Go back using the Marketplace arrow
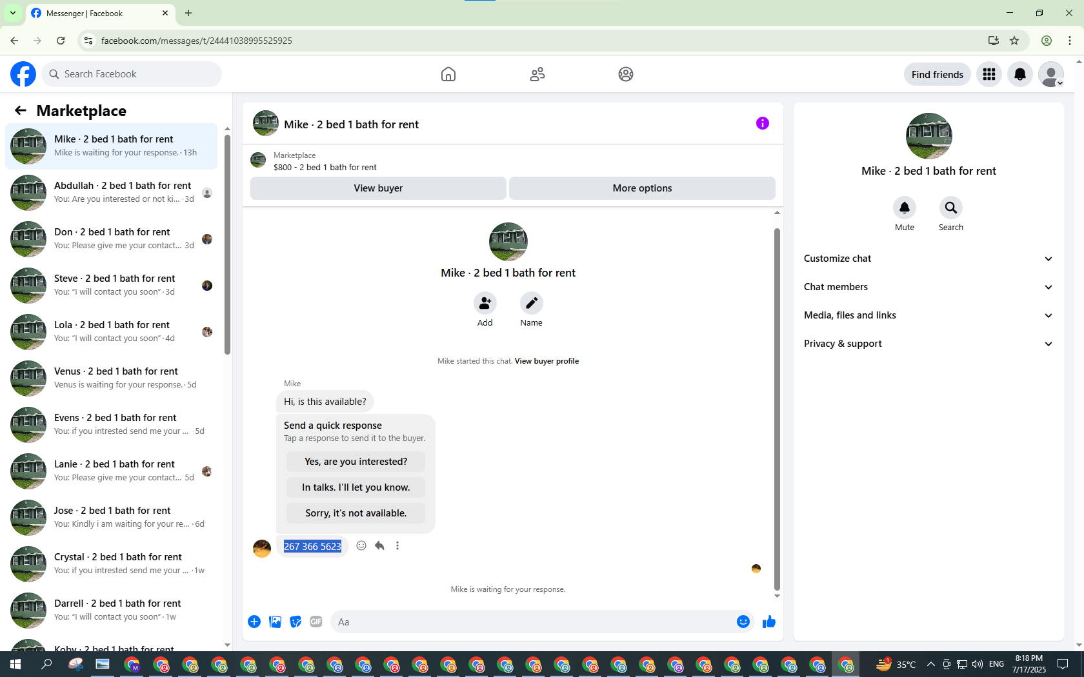This screenshot has width=1084, height=677. [21, 110]
